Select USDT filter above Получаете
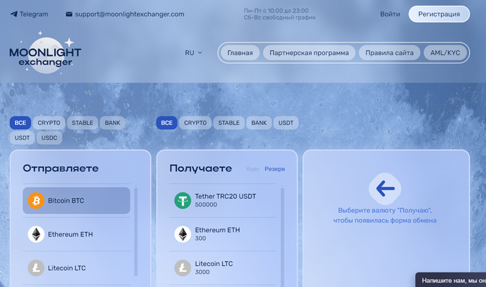486x287 pixels. pos(286,123)
